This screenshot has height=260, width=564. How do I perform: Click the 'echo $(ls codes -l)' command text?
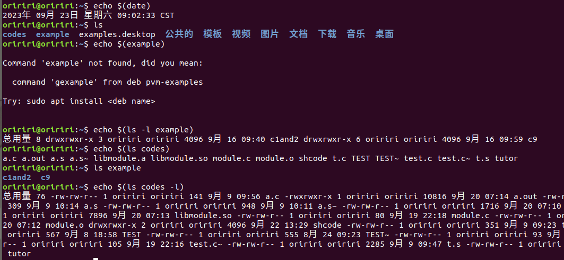138,187
